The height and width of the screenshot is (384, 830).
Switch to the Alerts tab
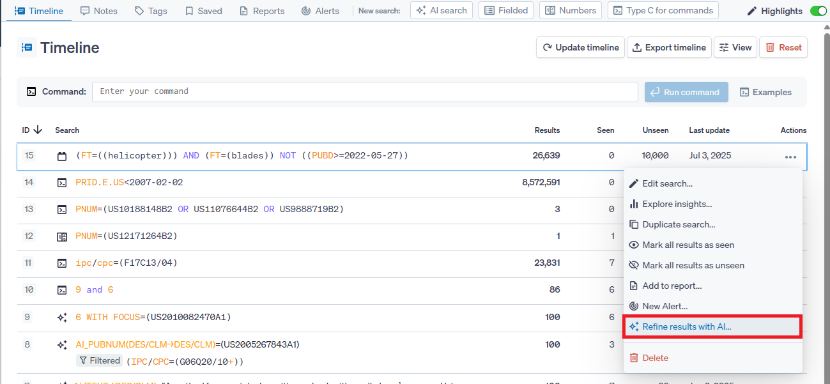[x=320, y=11]
